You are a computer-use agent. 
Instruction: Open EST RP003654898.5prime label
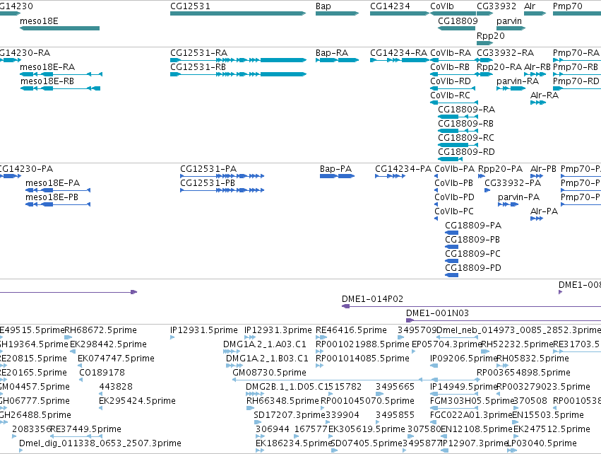(523, 373)
